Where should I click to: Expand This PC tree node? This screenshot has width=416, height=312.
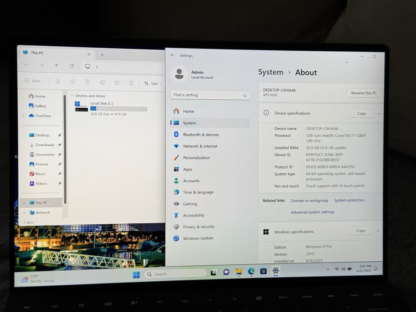24,203
